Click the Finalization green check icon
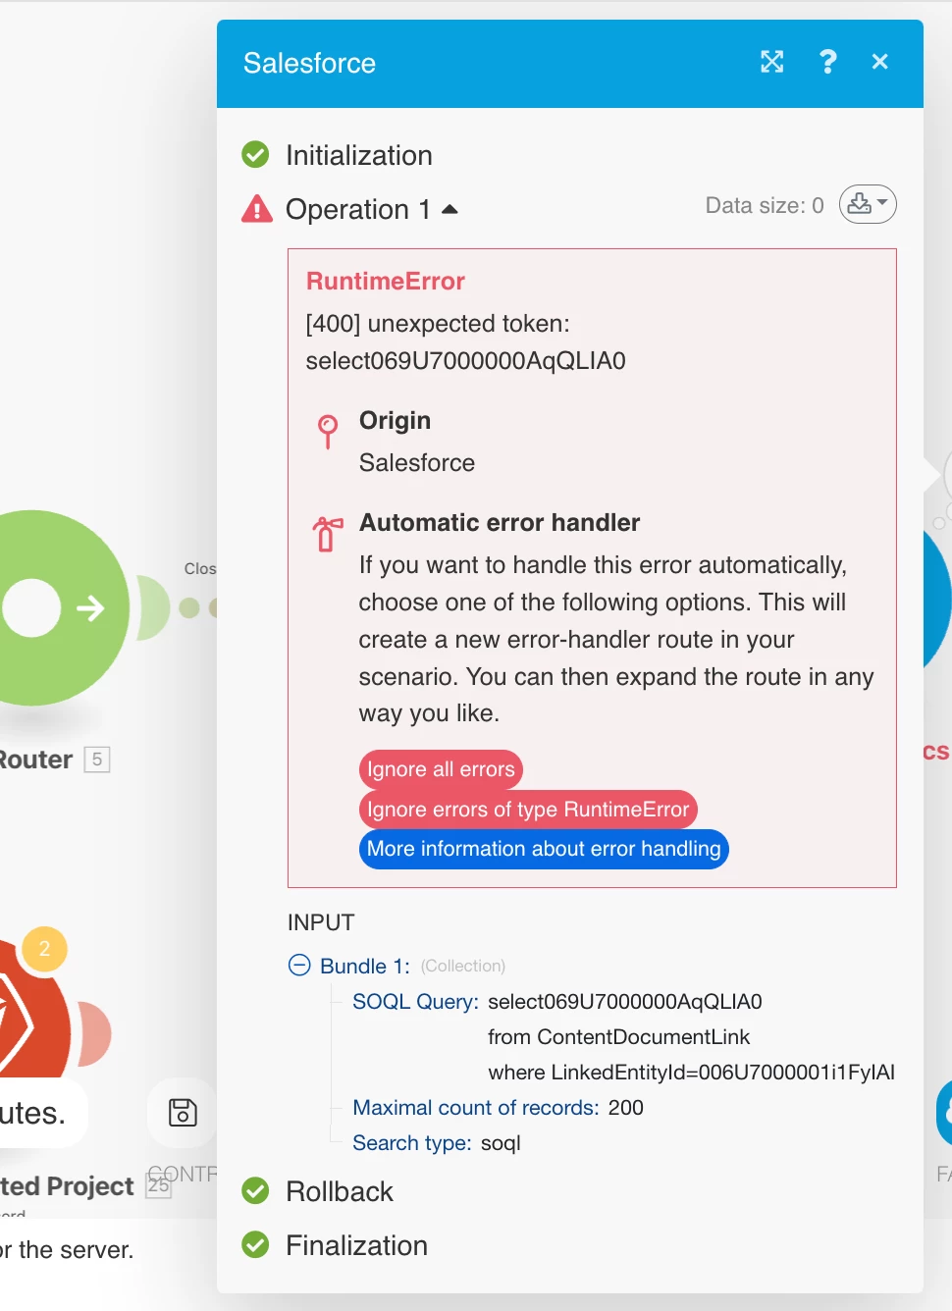This screenshot has width=952, height=1311. click(x=255, y=1245)
